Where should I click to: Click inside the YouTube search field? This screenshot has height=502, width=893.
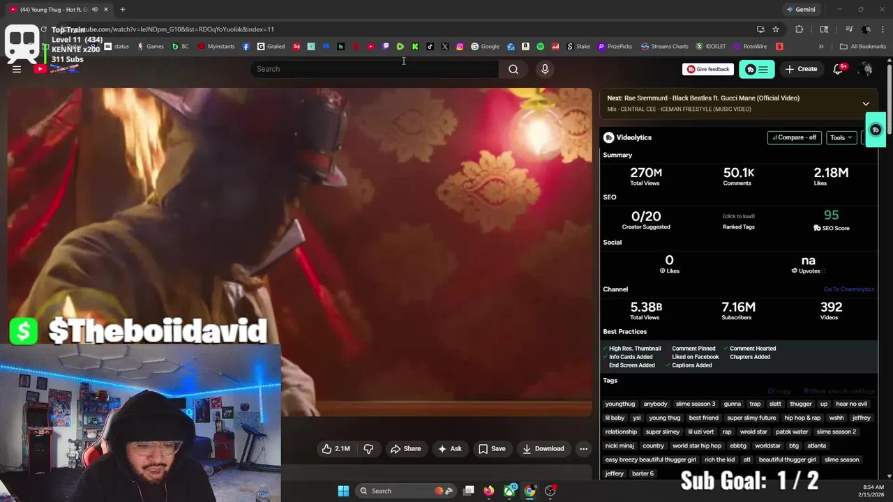[x=375, y=69]
